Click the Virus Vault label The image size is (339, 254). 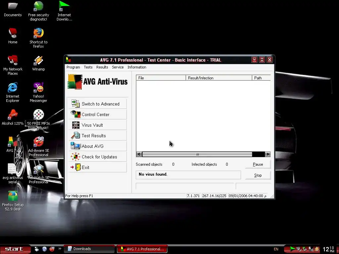[x=92, y=125]
